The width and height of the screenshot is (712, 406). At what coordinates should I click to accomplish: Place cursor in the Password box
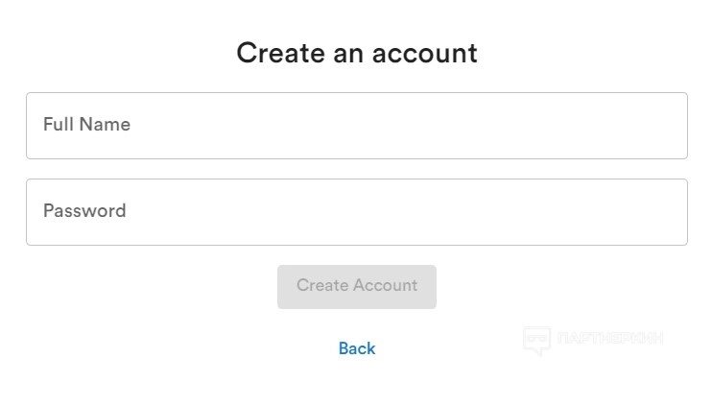point(356,212)
